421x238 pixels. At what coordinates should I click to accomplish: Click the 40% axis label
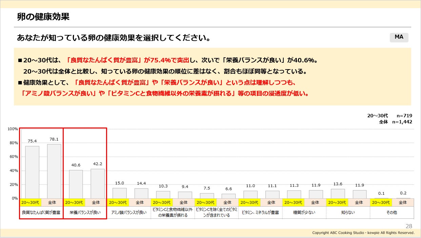pyautogui.click(x=14, y=171)
